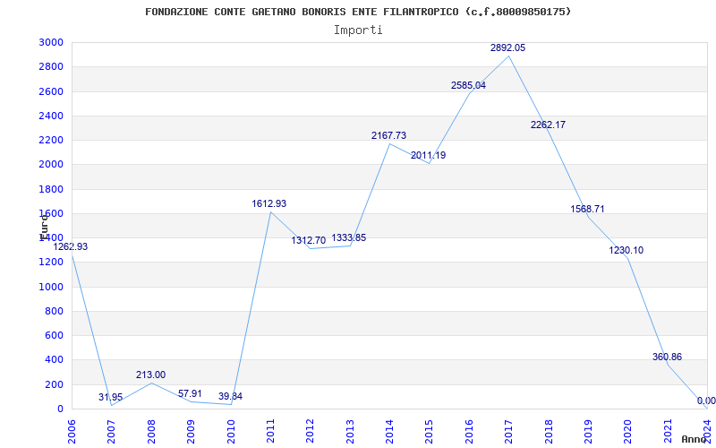The image size is (716, 448).
Task: Click the 2800 y-axis tick label
Action: (x=51, y=66)
